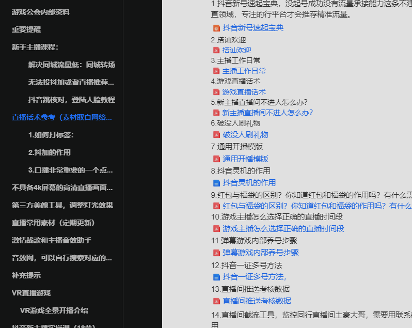Select 第三方美颜工具，调整灯光效果 outline entry
412x328 pixels.
point(62,205)
